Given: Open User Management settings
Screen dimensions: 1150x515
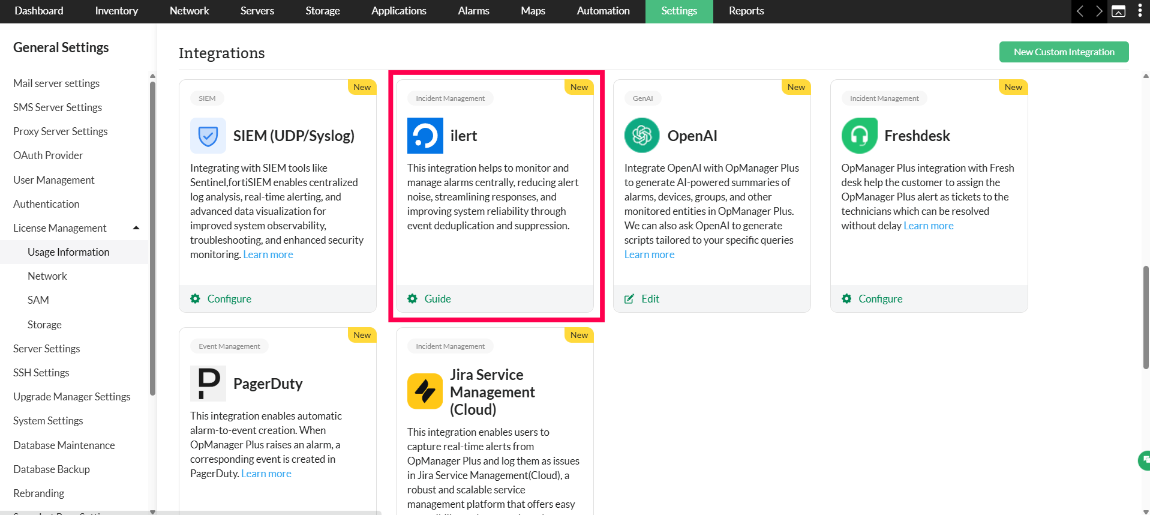Looking at the screenshot, I should [x=54, y=180].
